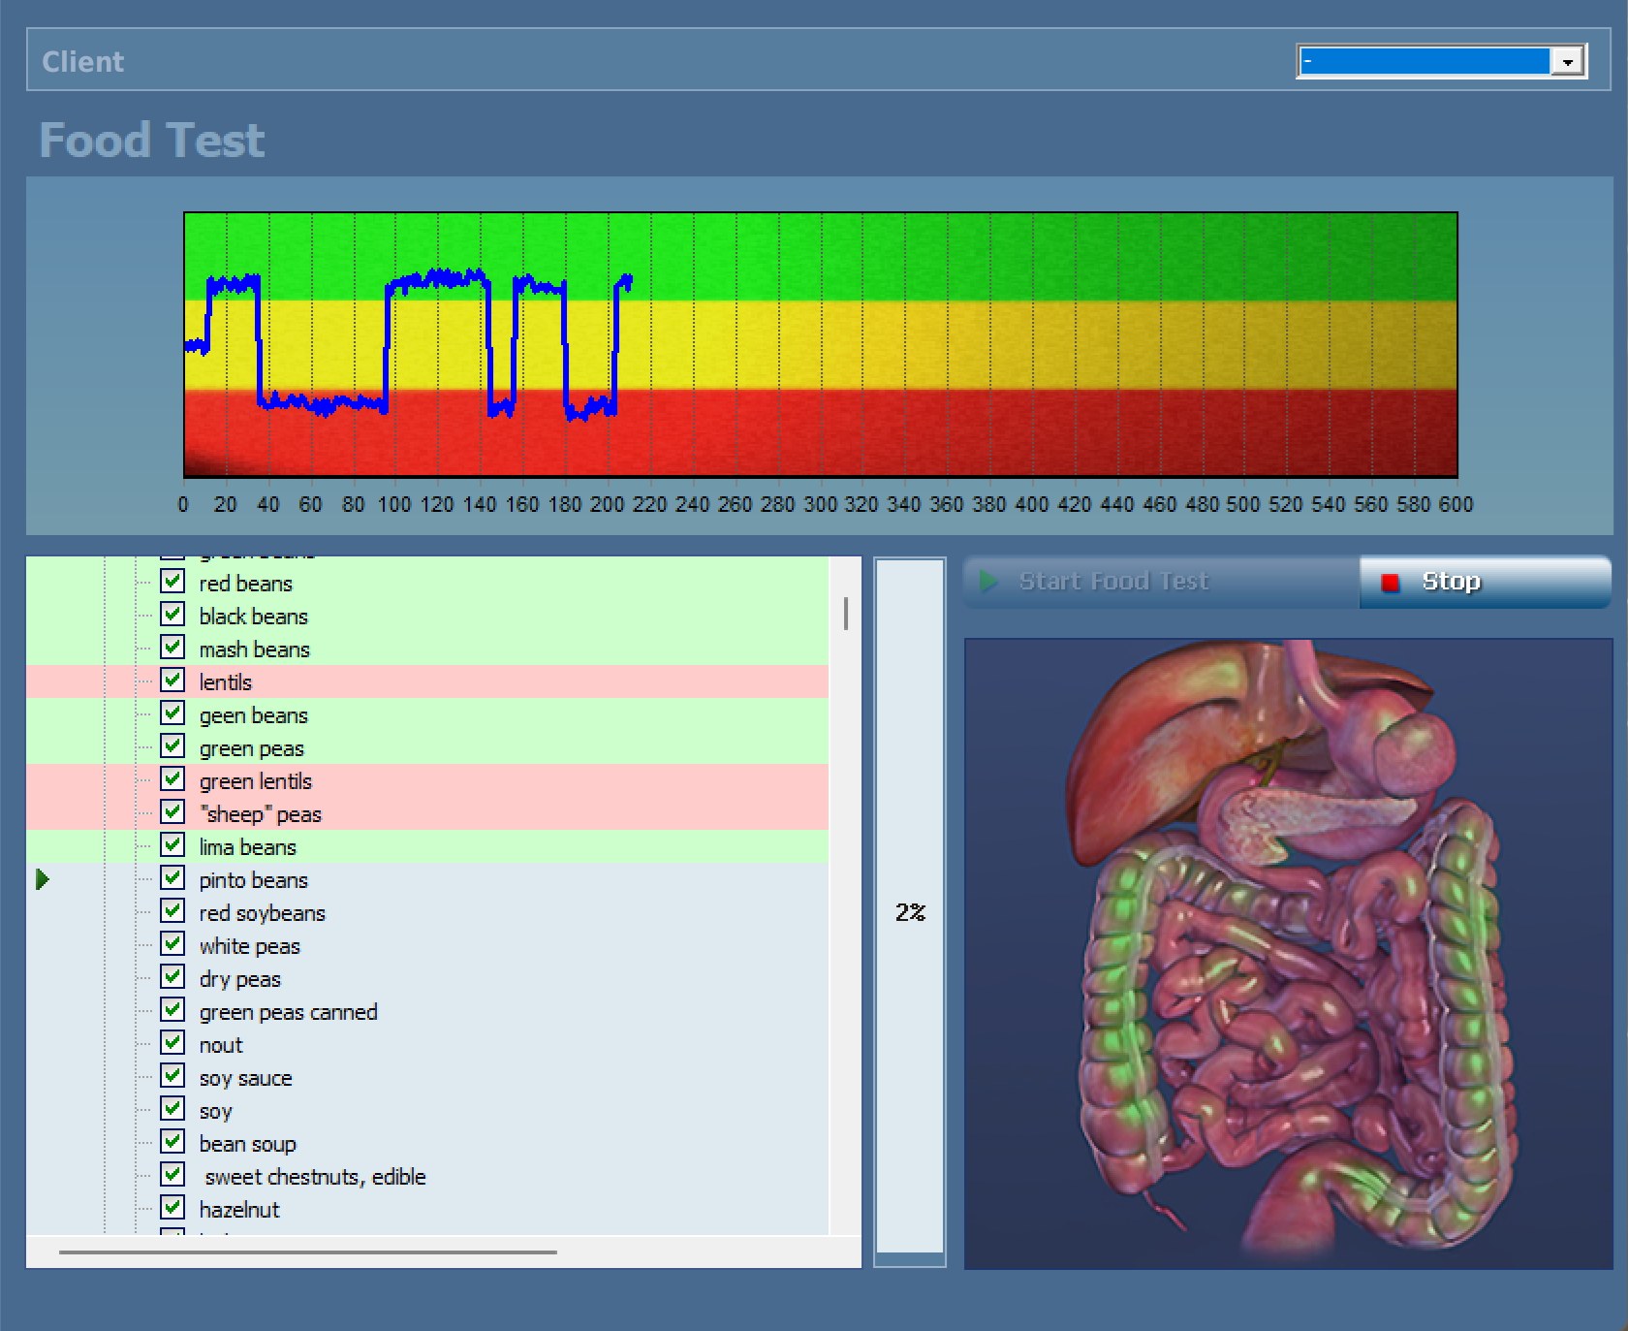The height and width of the screenshot is (1331, 1628).
Task: Uncheck the soy checkbox
Action: click(x=172, y=1109)
